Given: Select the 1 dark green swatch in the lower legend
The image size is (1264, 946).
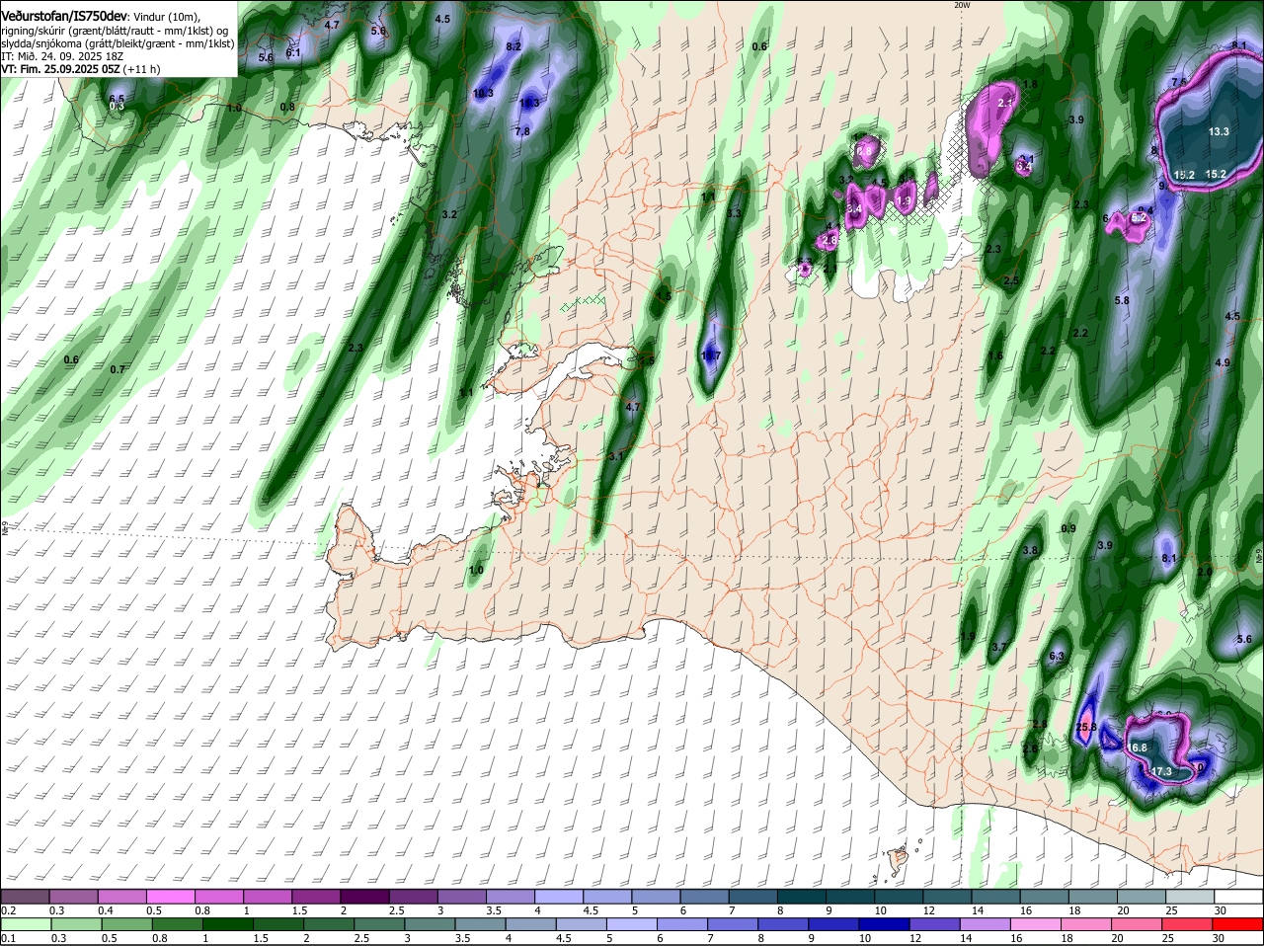Looking at the screenshot, I should coord(229,924).
